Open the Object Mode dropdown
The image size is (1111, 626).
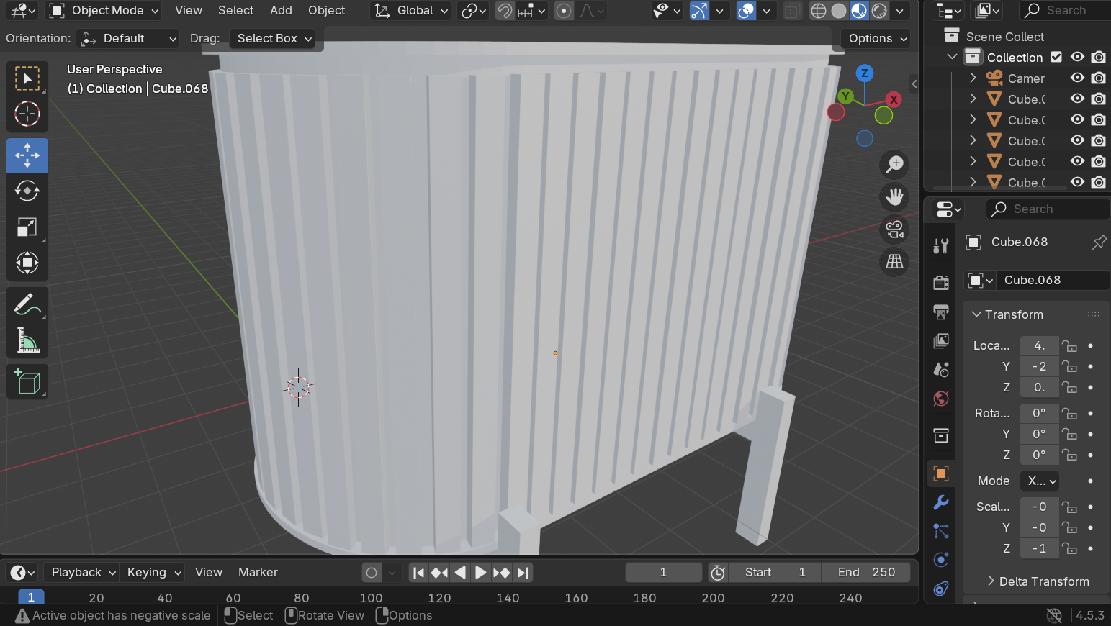pyautogui.click(x=104, y=11)
